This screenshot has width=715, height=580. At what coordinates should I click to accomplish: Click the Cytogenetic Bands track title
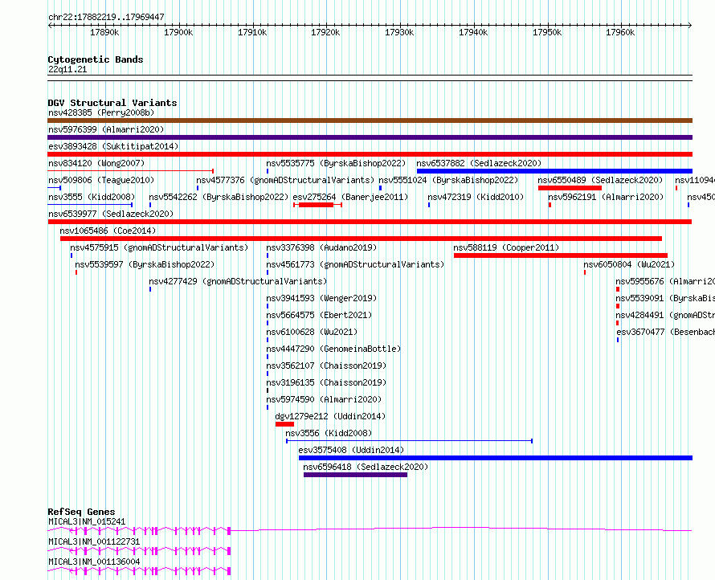point(96,59)
